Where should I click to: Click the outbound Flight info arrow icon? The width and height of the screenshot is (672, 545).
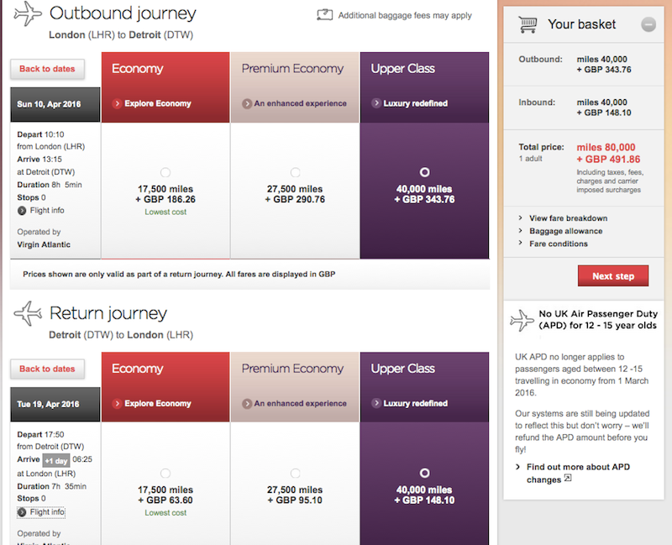pyautogui.click(x=22, y=210)
